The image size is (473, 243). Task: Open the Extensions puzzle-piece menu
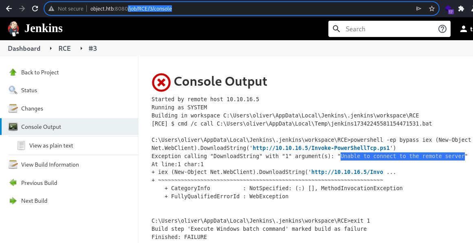click(461, 9)
